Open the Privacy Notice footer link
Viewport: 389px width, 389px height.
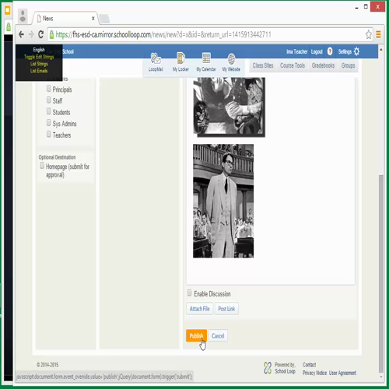(x=314, y=373)
